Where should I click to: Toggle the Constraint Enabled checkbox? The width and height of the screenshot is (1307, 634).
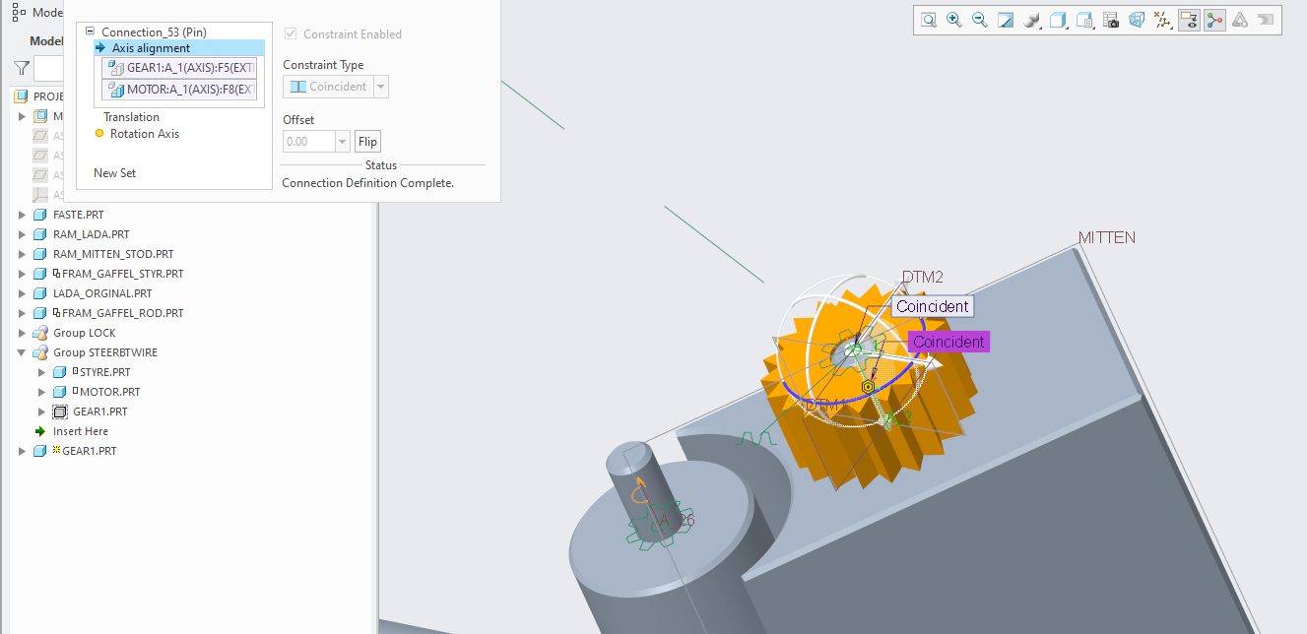coord(291,33)
